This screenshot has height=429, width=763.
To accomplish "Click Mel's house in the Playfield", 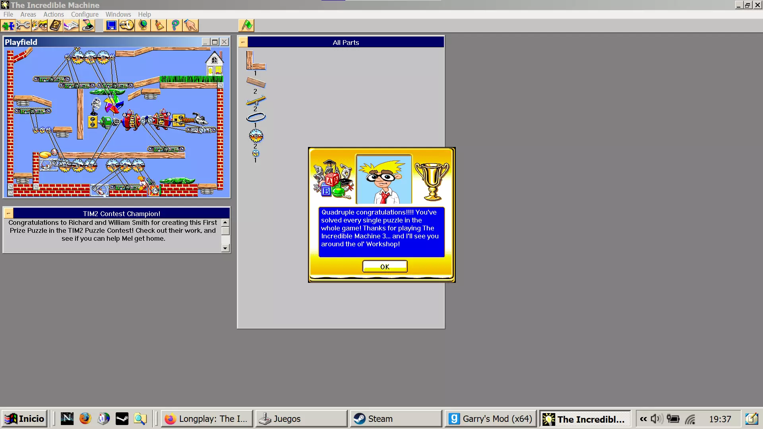I will (215, 63).
